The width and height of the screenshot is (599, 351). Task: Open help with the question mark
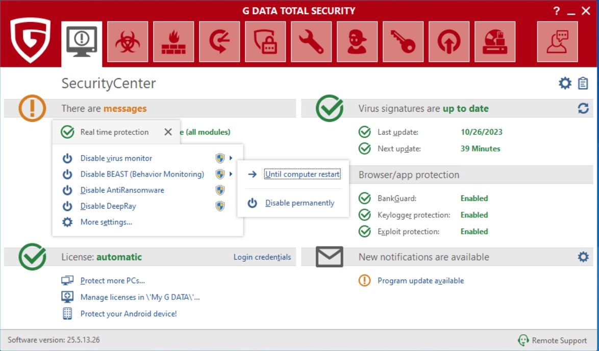557,11
